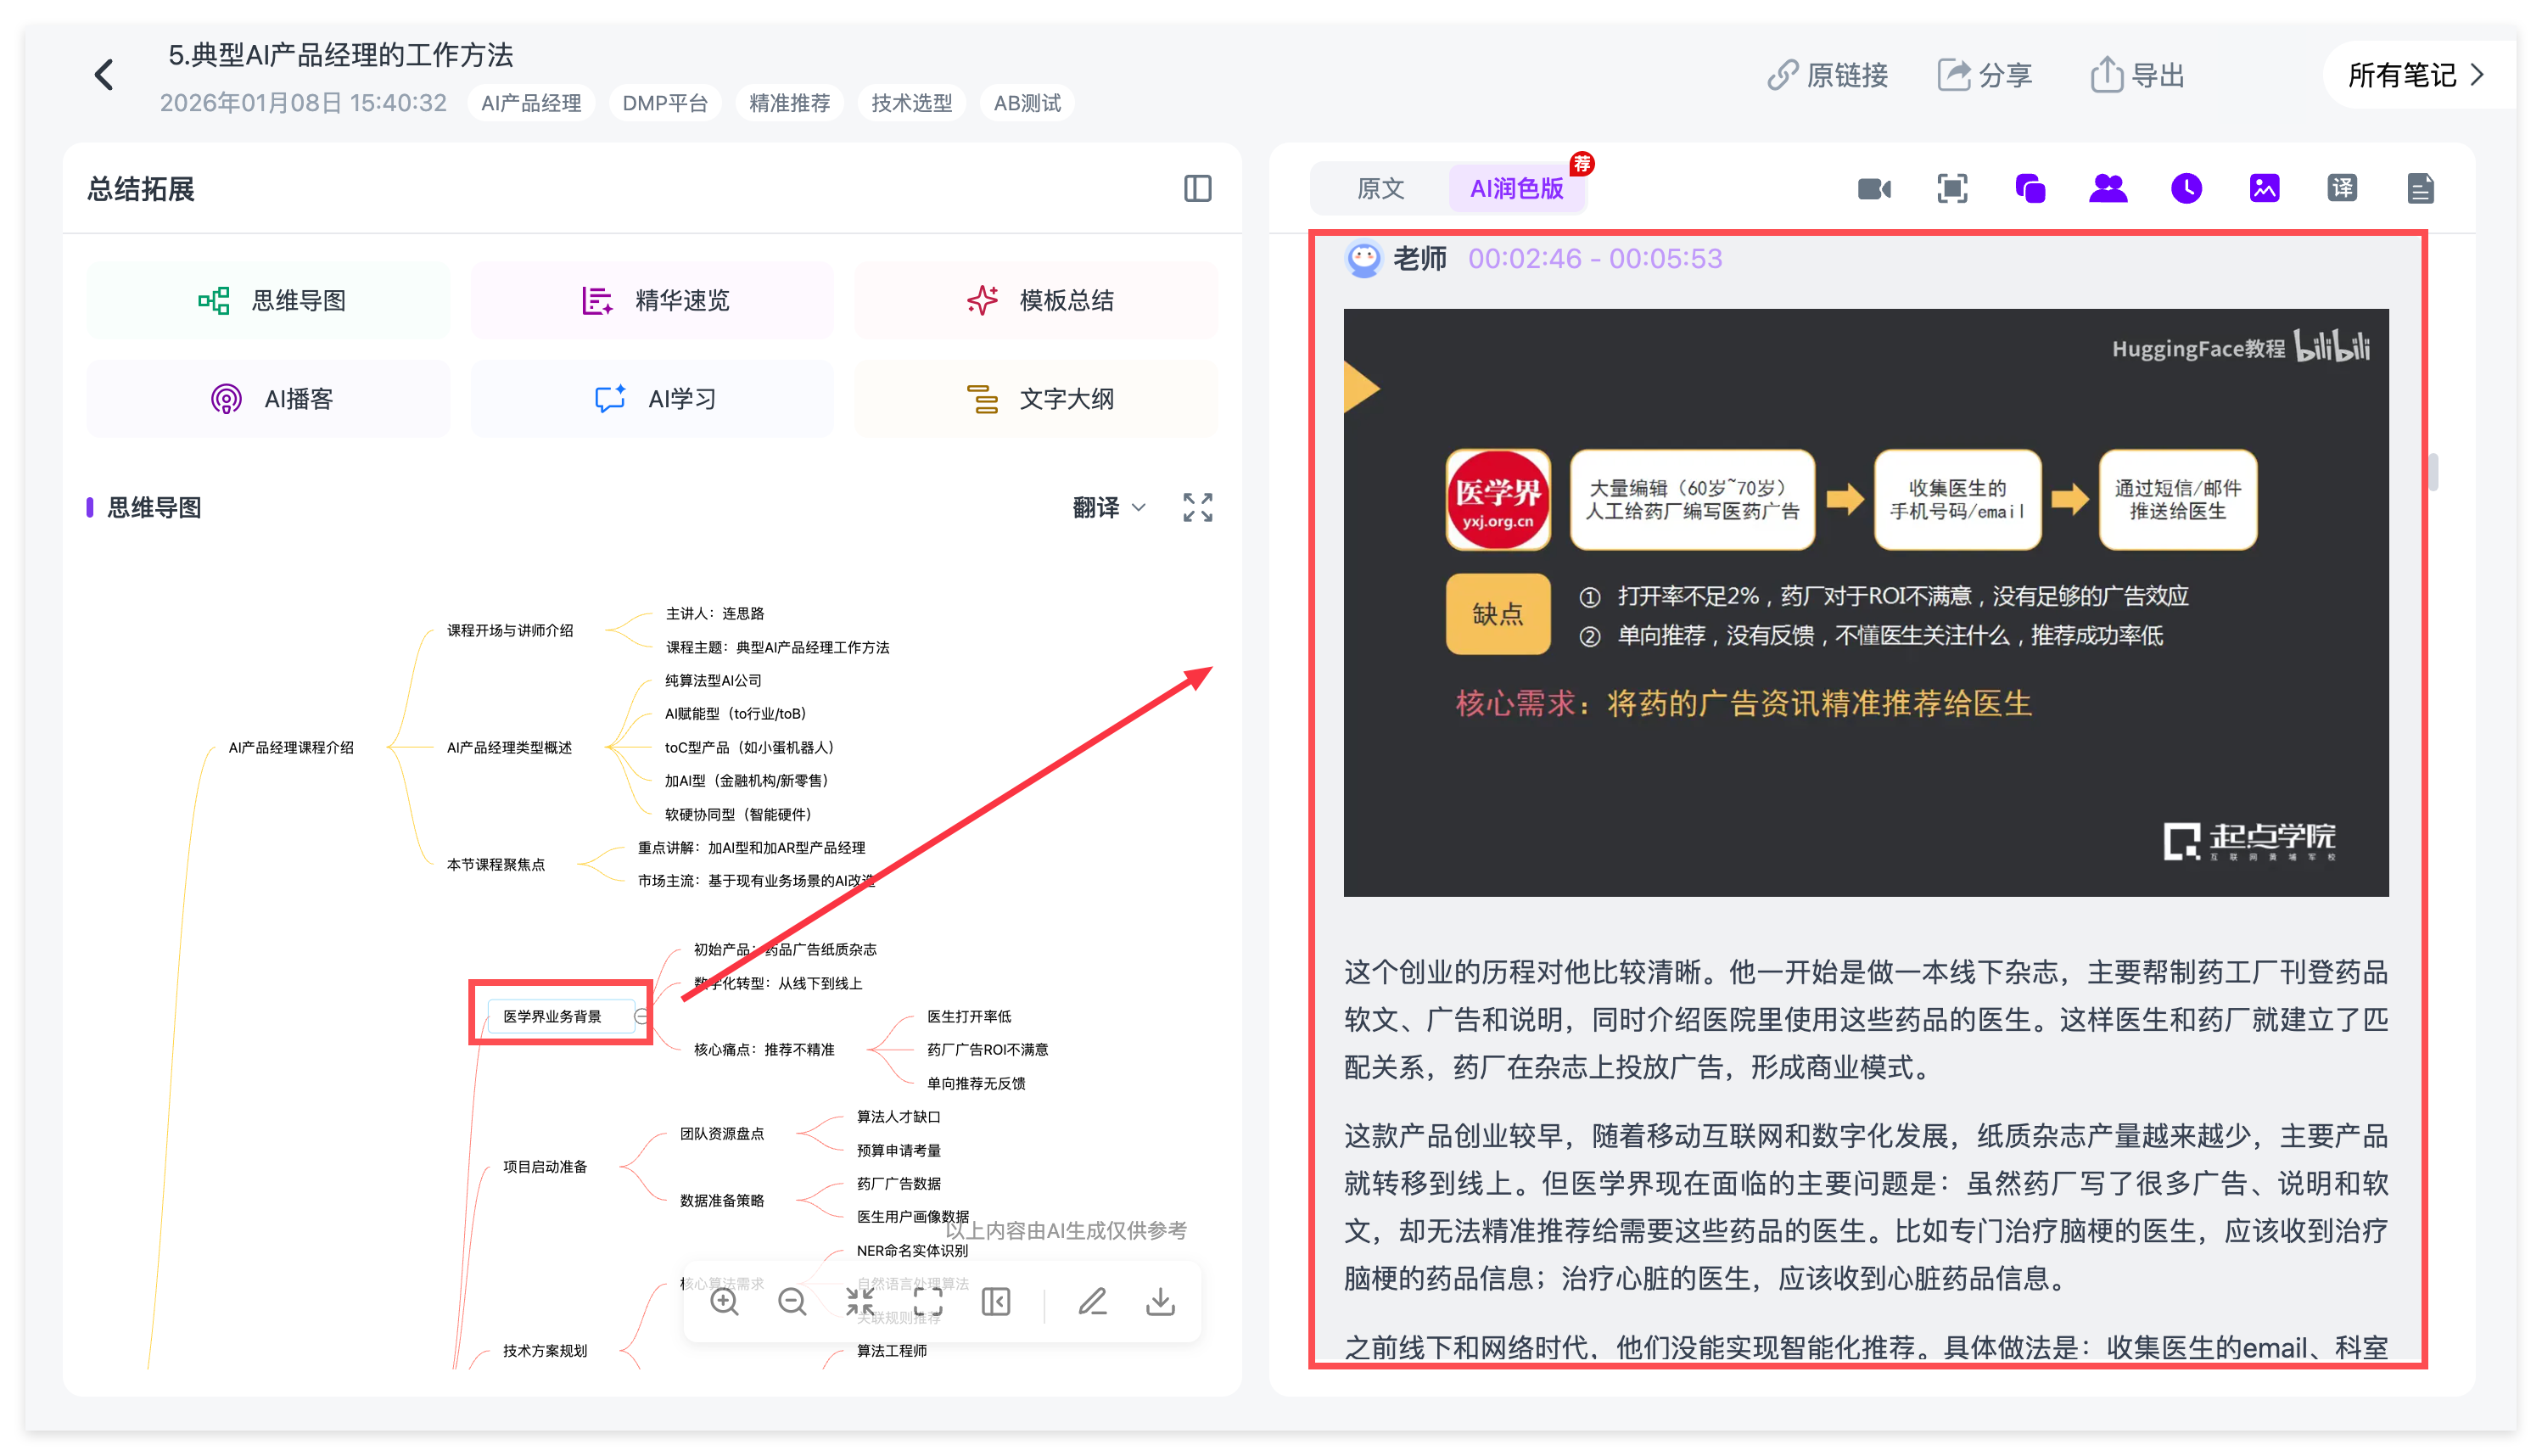Viewport: 2542px width, 1456px height.
Task: Click the speakers people icon
Action: (x=2108, y=188)
